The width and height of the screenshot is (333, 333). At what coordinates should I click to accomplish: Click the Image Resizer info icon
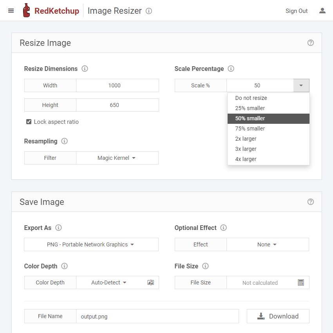point(148,11)
